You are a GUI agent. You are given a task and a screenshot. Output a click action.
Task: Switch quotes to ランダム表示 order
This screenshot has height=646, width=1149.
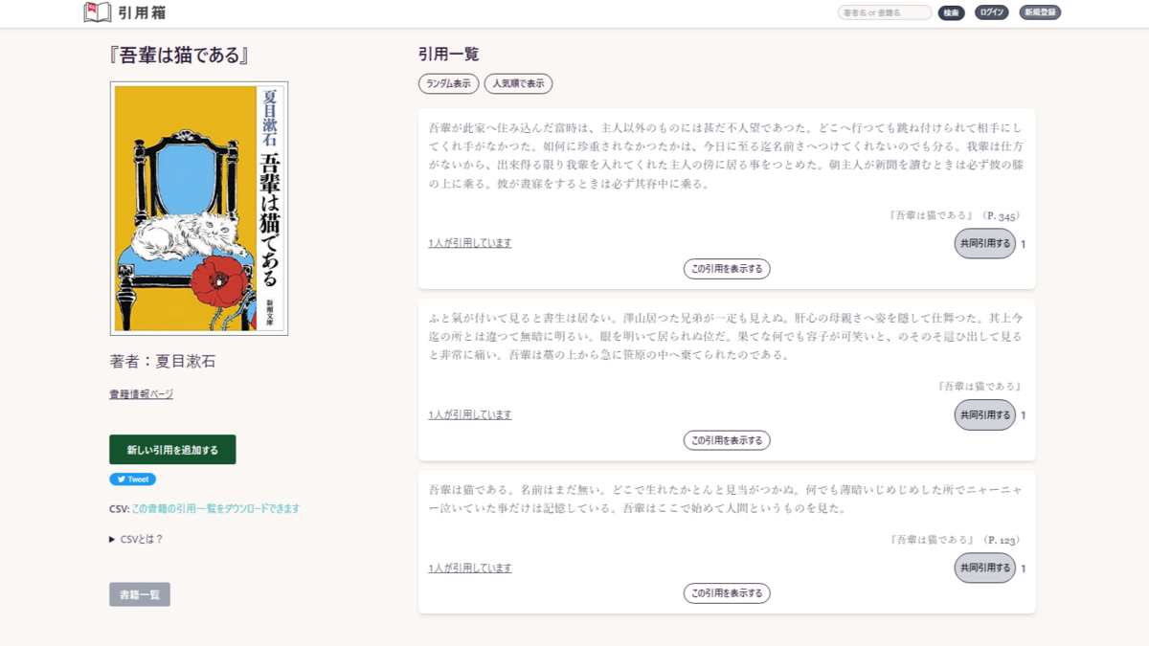pyautogui.click(x=448, y=83)
